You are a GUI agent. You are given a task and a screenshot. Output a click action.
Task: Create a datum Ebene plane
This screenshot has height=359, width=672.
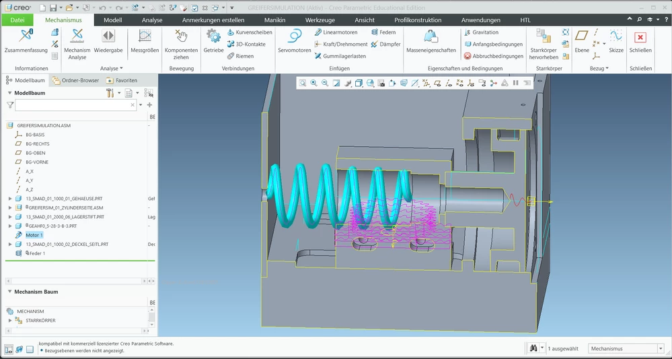click(x=582, y=41)
